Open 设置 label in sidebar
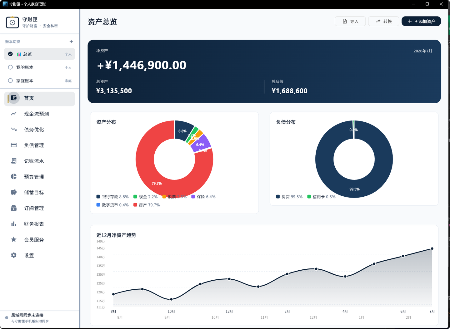This screenshot has height=329, width=450. click(x=29, y=256)
